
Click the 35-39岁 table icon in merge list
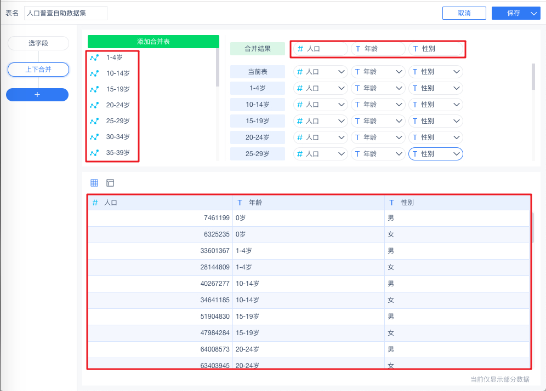[x=94, y=153]
